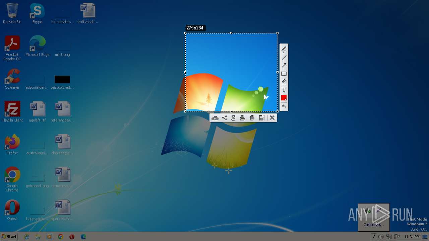Open the Start menu
Viewport: 429px width, 241px height.
(9, 236)
